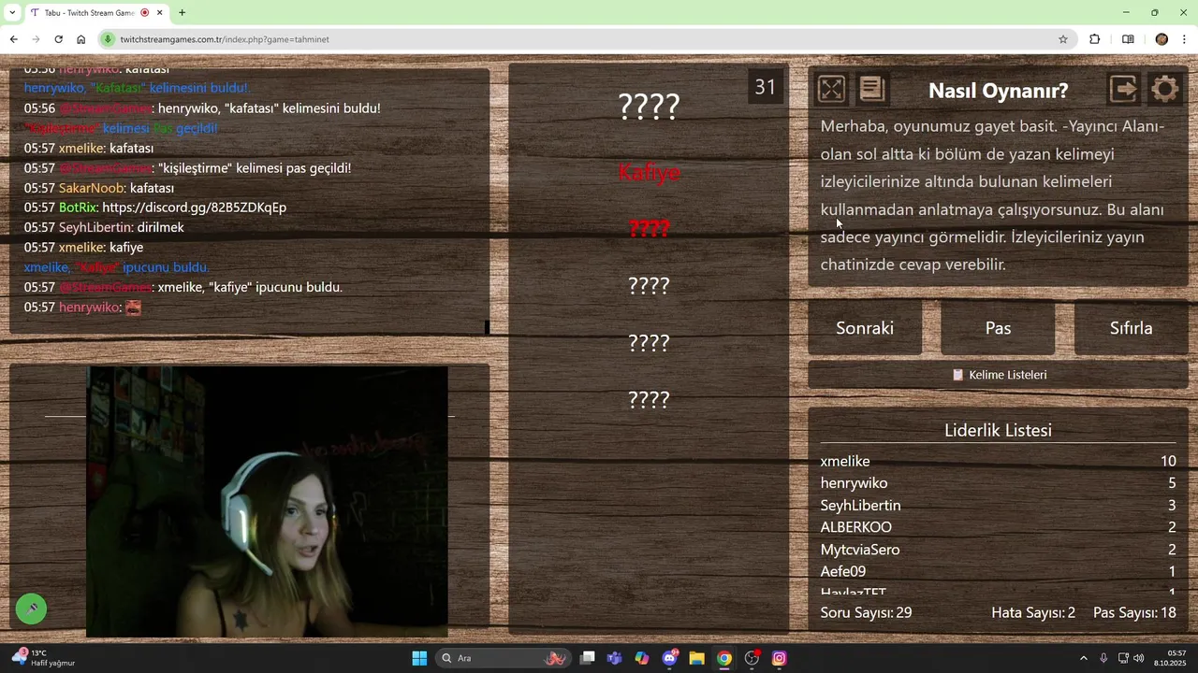Click the taskbar search box Ara

click(504, 658)
